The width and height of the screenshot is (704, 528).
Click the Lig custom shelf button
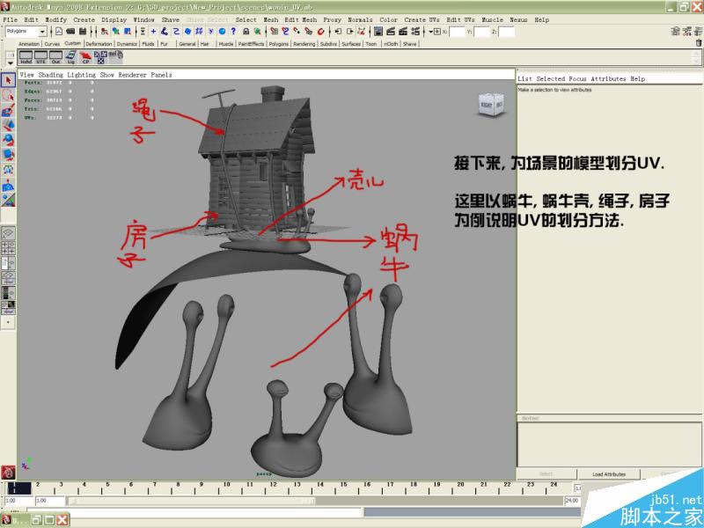71,57
